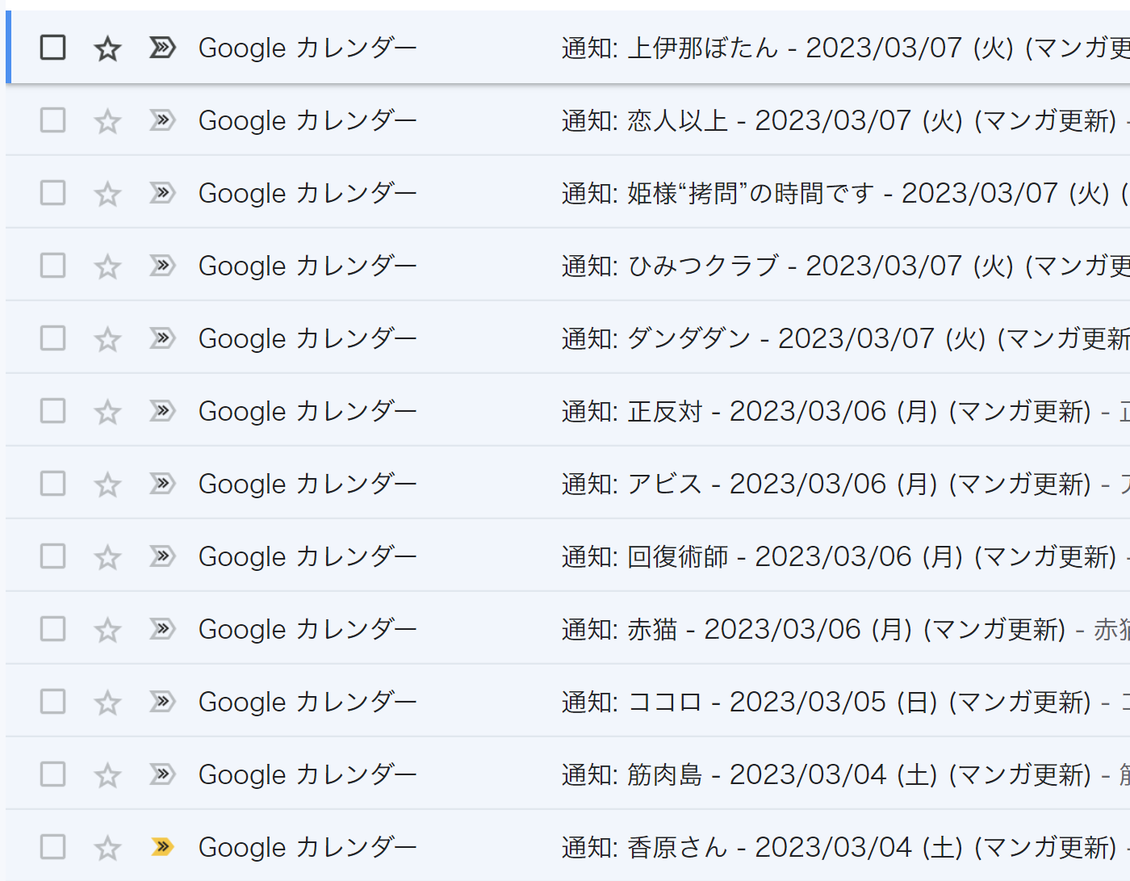Star the 恋人以上 notification

point(107,121)
